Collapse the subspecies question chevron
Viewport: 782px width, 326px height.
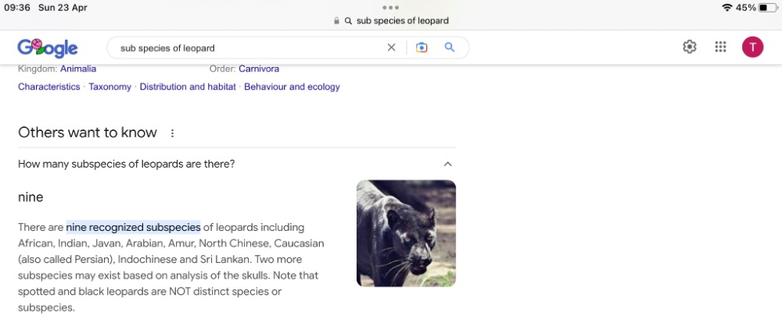tap(447, 165)
